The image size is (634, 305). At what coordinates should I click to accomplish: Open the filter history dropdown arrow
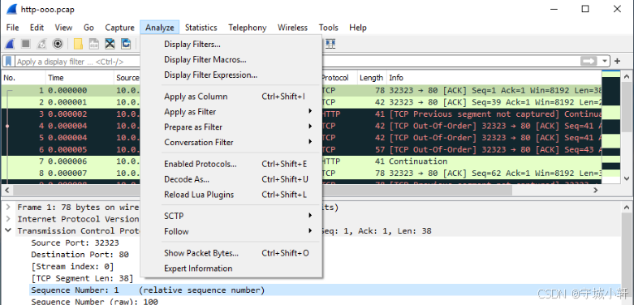[x=605, y=62]
